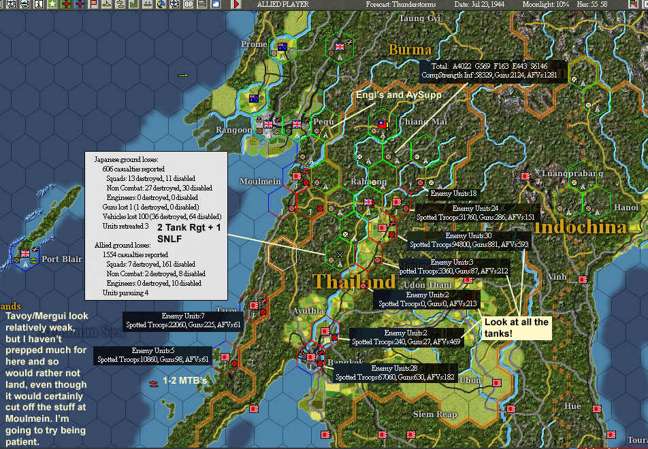
Task: Click the third toolbar icon with blue screens
Action: 25,4
